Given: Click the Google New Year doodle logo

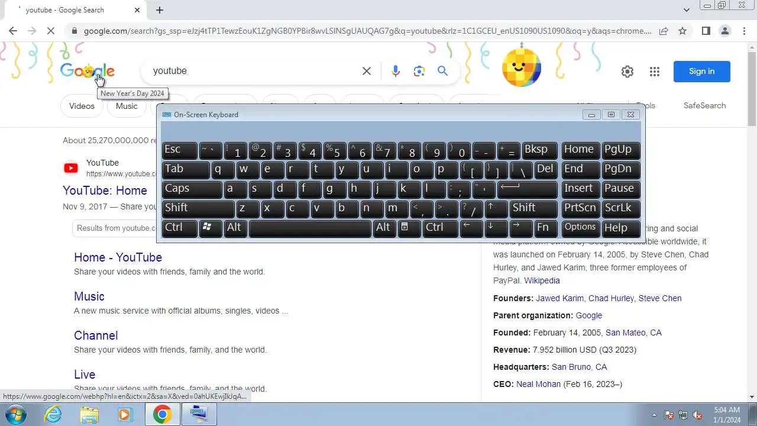Looking at the screenshot, I should point(87,72).
